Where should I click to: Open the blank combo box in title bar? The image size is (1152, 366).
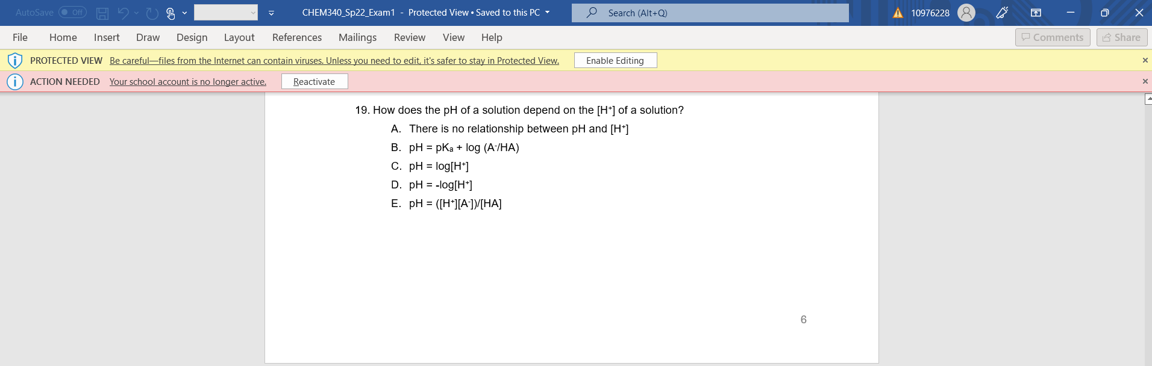point(226,13)
